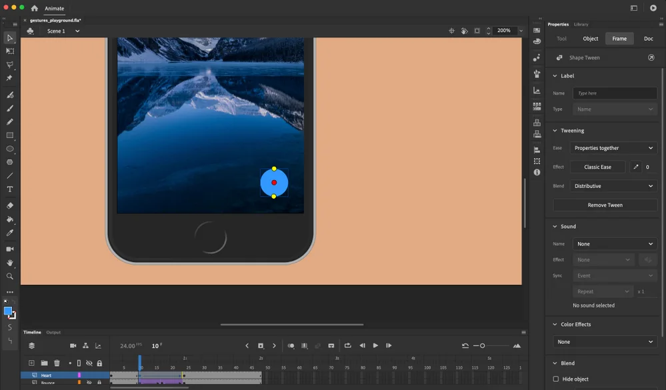Open the Blend dropdown showing Distributive
Screen dimensions: 666x390
point(613,185)
